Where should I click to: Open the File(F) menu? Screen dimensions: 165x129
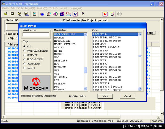coord(5,9)
